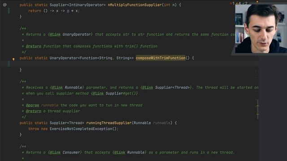Click the change marker beside the empty method body line
The width and height of the screenshot is (287, 161).
[9, 64]
